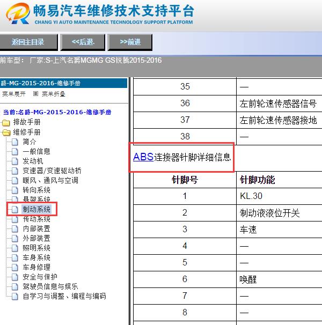
Task: Click the page icon beside 传动系统
Action: 14,219
